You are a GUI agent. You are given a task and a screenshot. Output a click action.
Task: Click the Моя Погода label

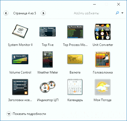click(x=102, y=100)
